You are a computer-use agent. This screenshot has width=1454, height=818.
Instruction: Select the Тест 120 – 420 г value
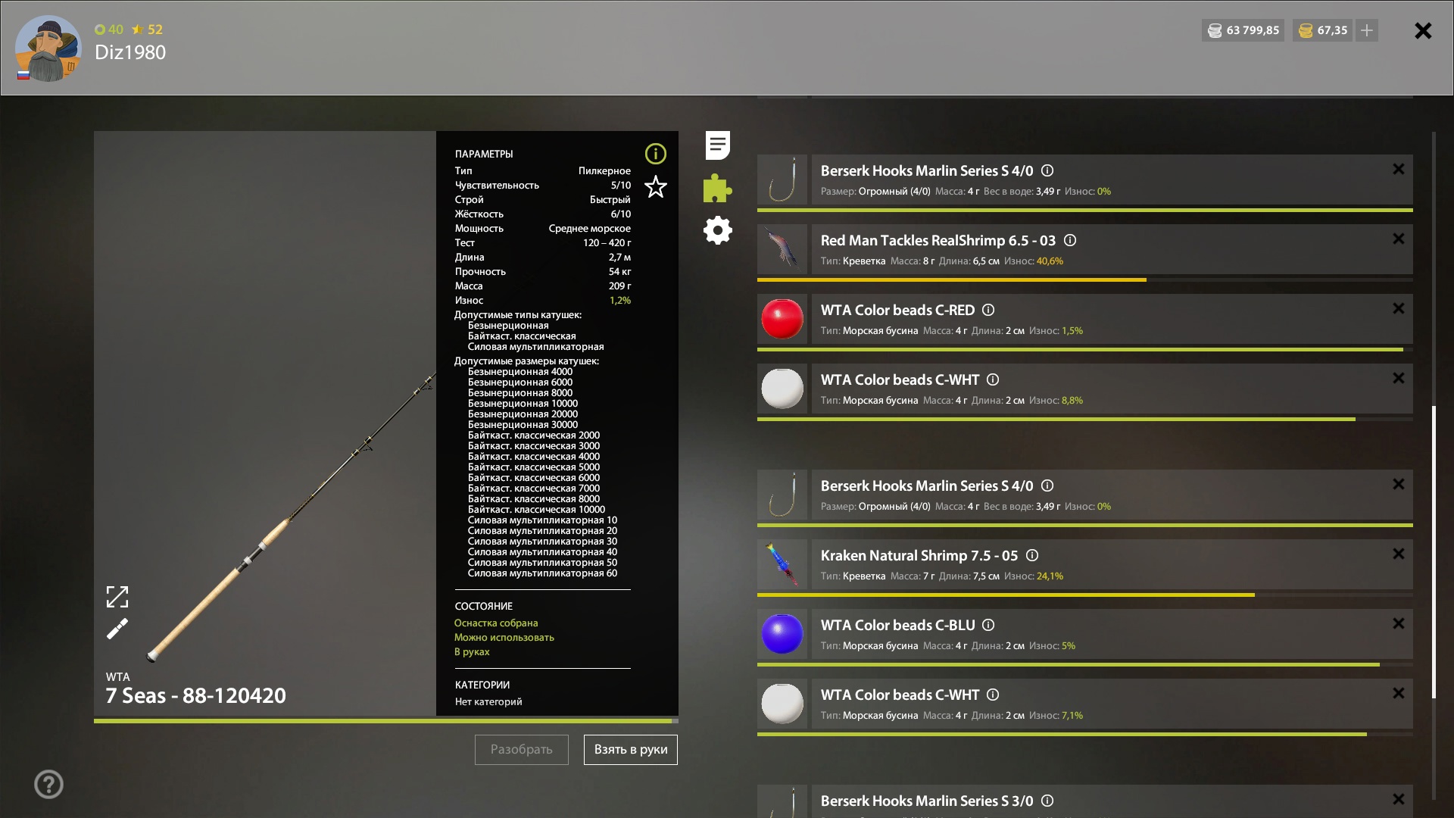point(607,242)
